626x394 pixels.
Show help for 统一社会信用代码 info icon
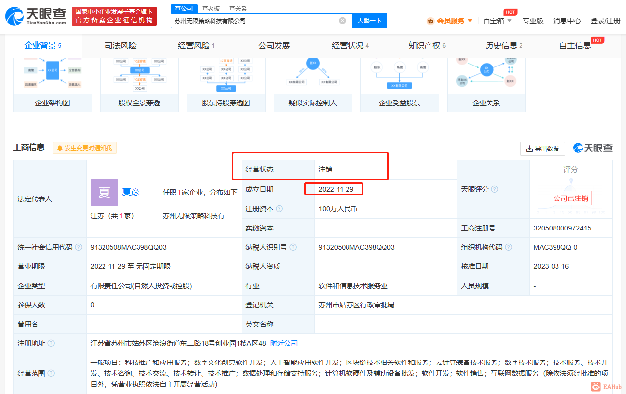pos(79,247)
